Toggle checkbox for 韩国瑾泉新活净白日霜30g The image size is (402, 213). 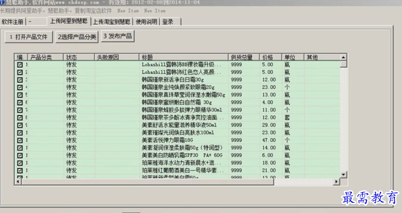pyautogui.click(x=20, y=80)
